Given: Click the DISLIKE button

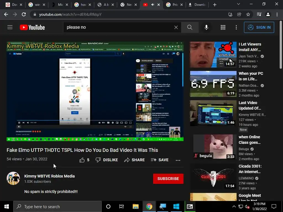Looking at the screenshot, I should [107, 160].
